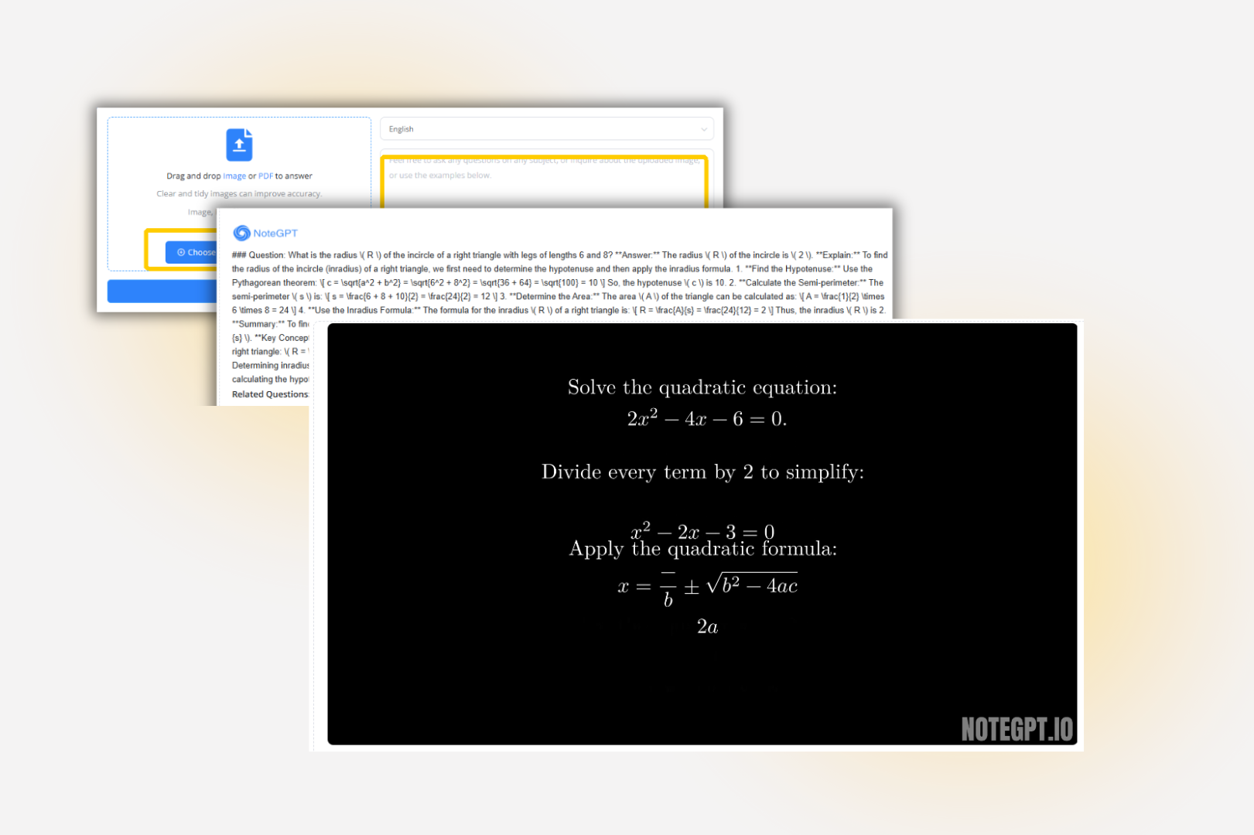The image size is (1254, 835).
Task: Open the Image upload link
Action: click(234, 176)
